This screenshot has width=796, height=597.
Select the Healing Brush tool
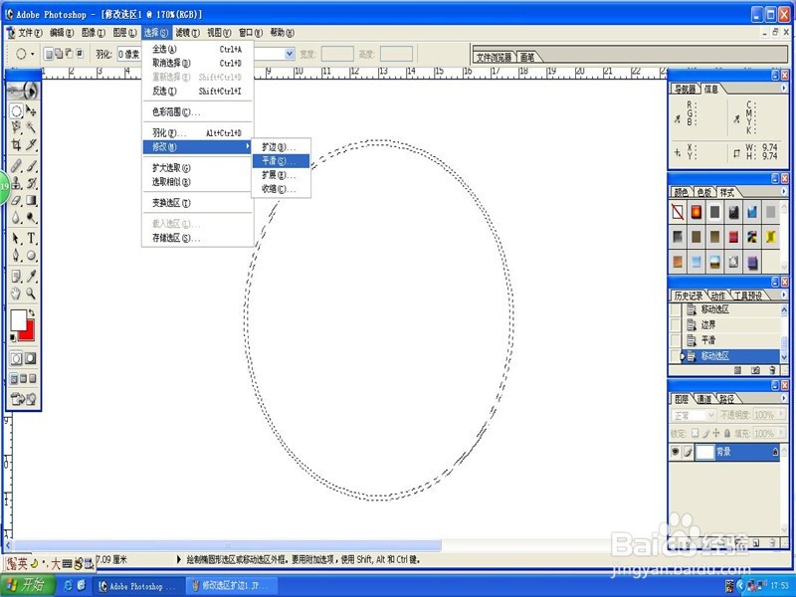tap(16, 165)
